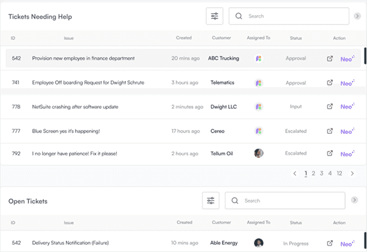
Task: Click the search box in Tickets Needing Help
Action: point(289,16)
